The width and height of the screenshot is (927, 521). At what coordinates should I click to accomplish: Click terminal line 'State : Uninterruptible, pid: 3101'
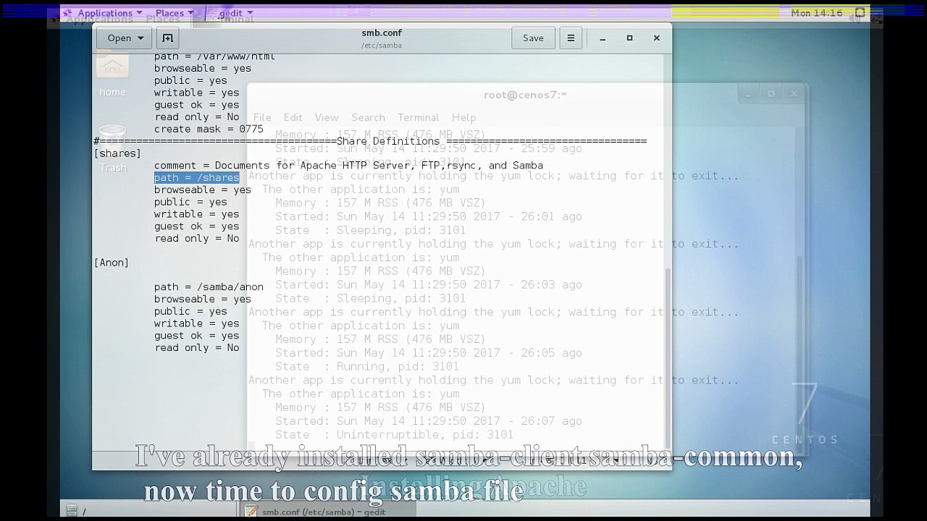394,435
